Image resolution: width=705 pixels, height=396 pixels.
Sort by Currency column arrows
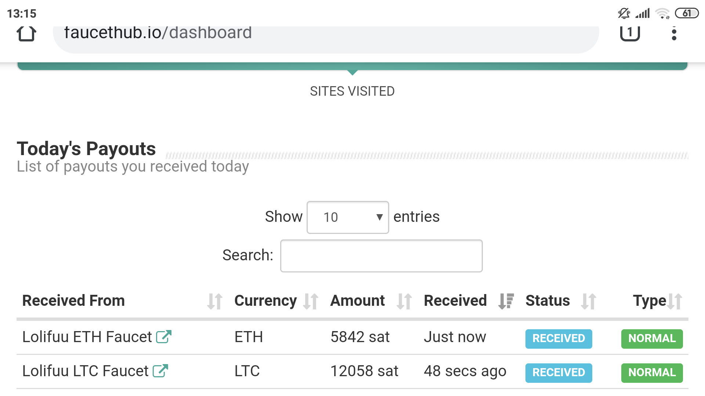coord(311,301)
